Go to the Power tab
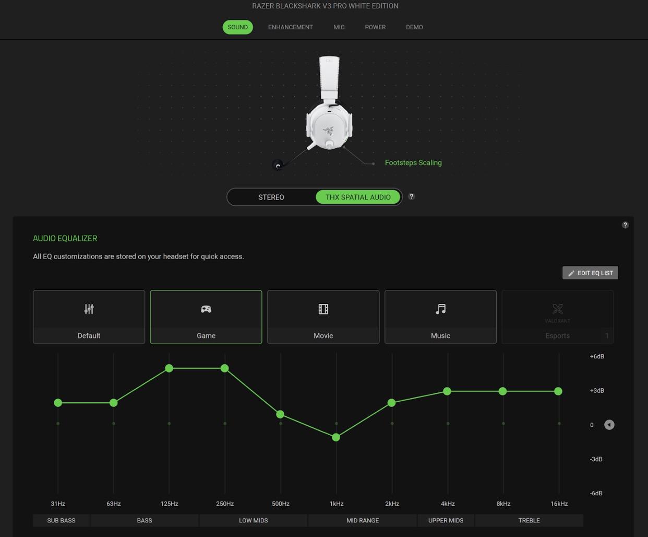Screen dimensions: 648x537 (375, 27)
